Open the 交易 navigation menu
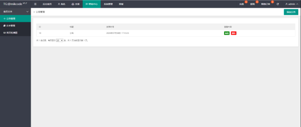Viewport: 301px width, 127px height. [x=75, y=4]
